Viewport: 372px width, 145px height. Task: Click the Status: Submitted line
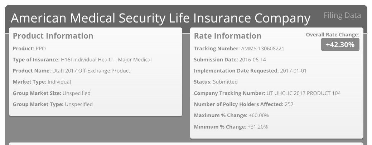216,82
